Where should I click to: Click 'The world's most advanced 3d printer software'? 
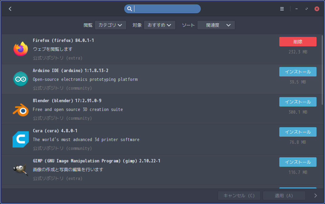coord(86,140)
